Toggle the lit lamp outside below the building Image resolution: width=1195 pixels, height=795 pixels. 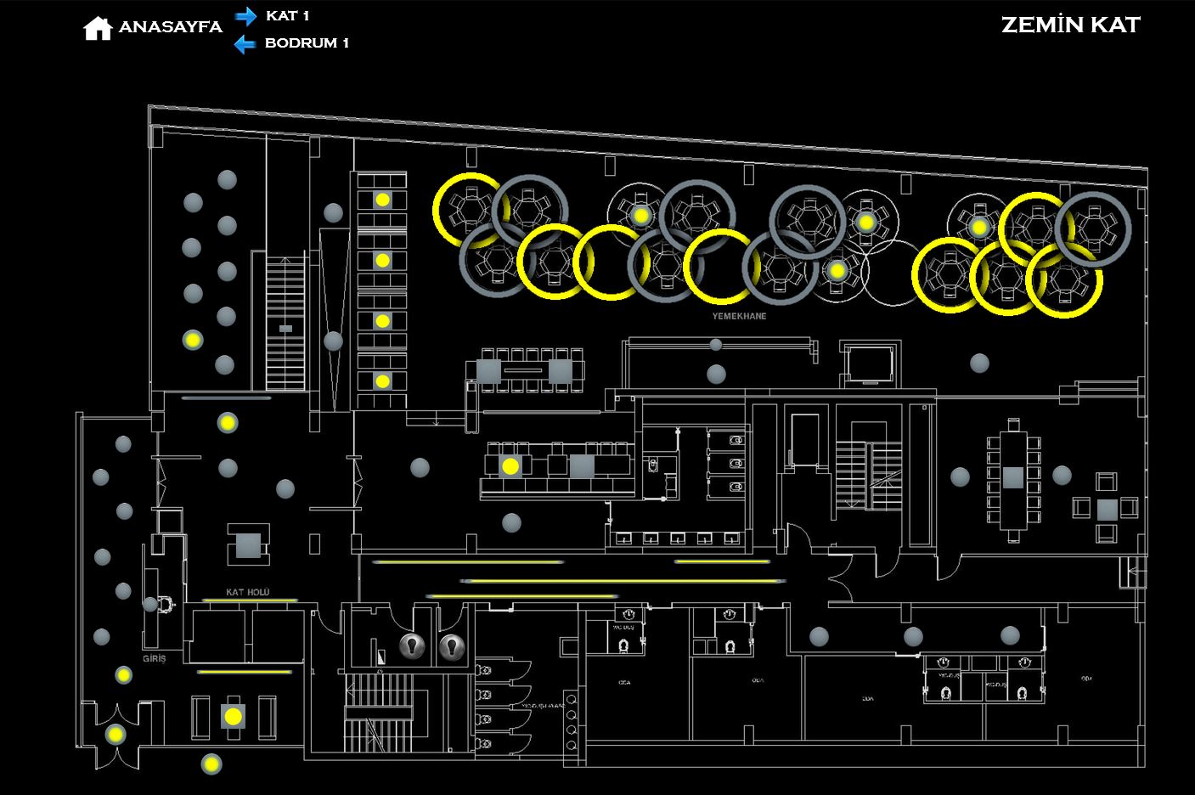pos(211,764)
